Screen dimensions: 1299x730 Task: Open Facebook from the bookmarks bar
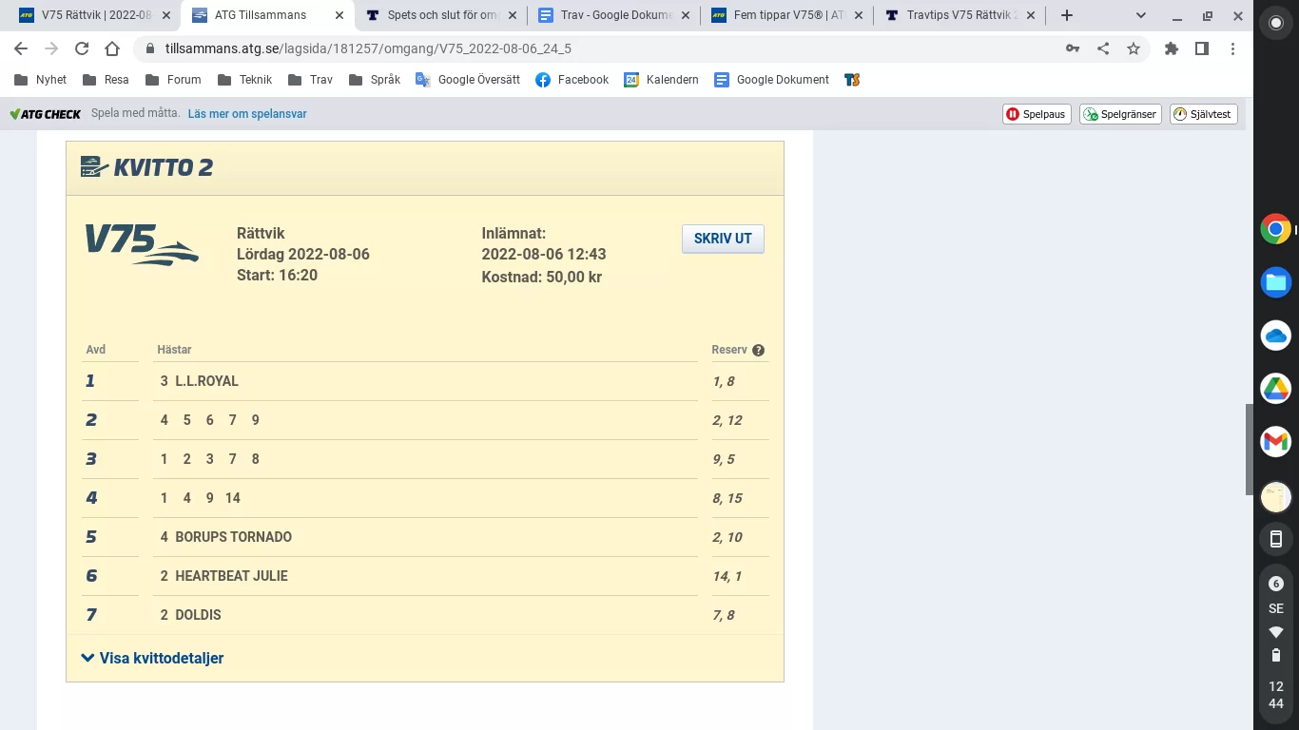pyautogui.click(x=572, y=80)
